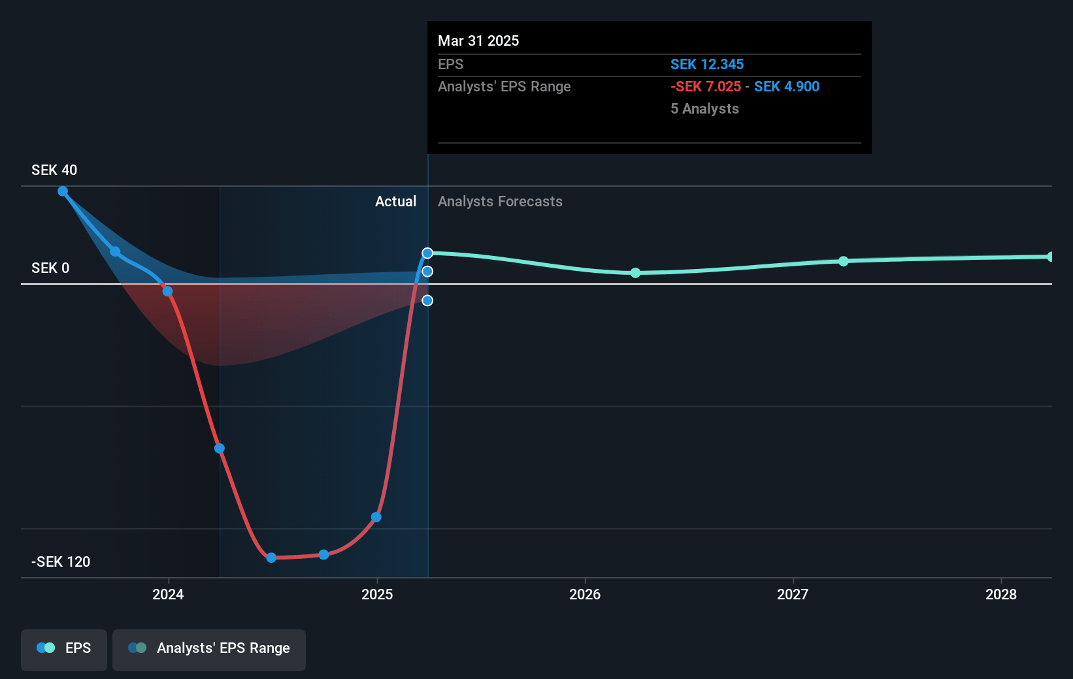Toggle the EPS legend series
The height and width of the screenshot is (679, 1073).
(x=64, y=650)
